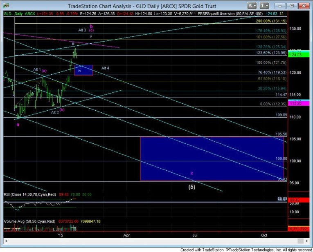
Task: Click the 200.00% (131.15) Fibonacci label
Action: [271, 21]
